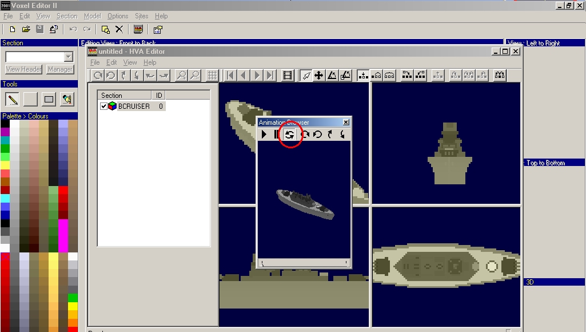Open the Sites menu
The height and width of the screenshot is (332, 586).
point(142,16)
